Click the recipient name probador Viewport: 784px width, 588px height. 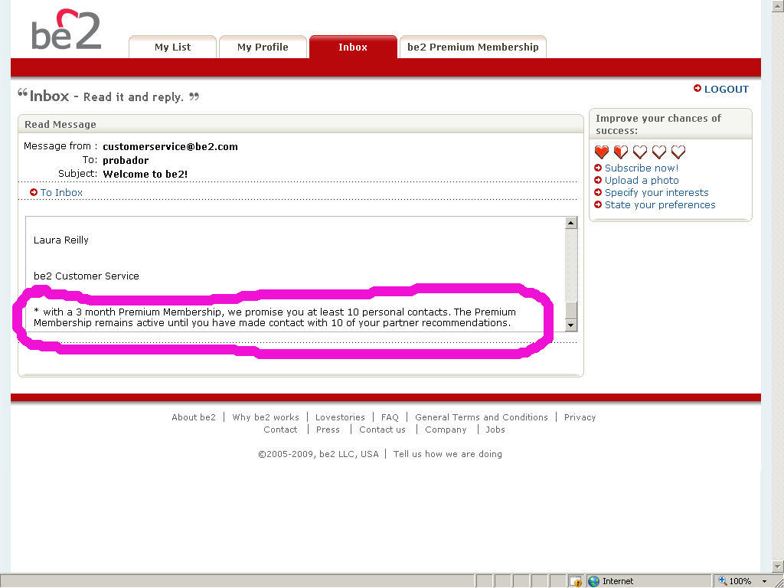[x=126, y=161]
